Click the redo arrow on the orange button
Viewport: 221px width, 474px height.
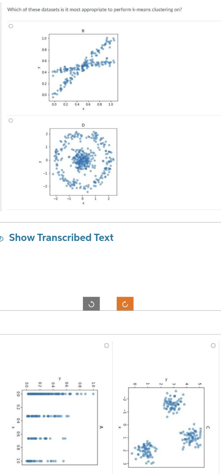(125, 303)
